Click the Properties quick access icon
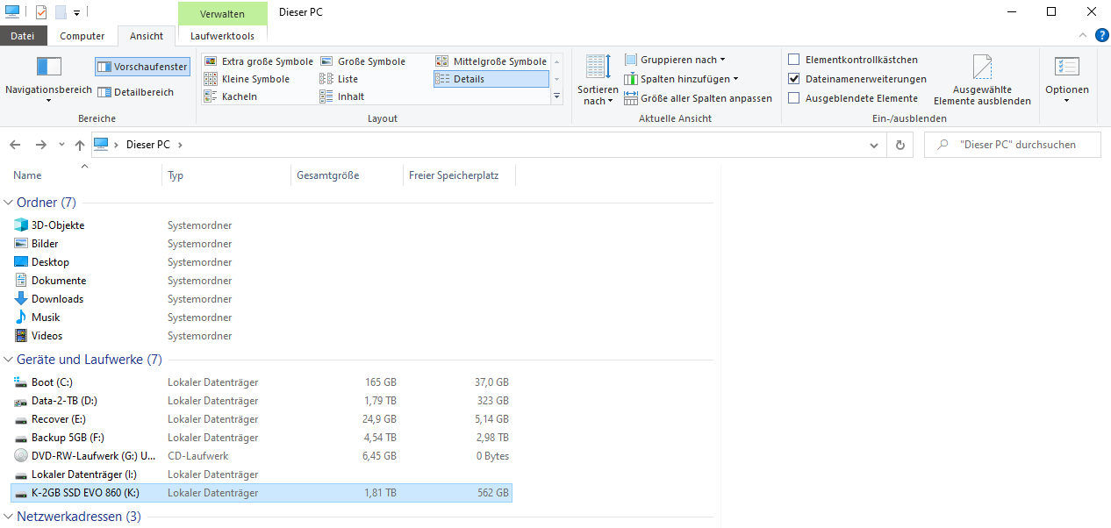Screen dimensions: 1111x528 tap(41, 12)
